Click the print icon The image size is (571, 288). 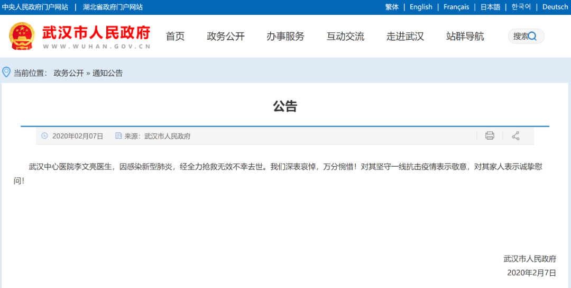(x=490, y=136)
